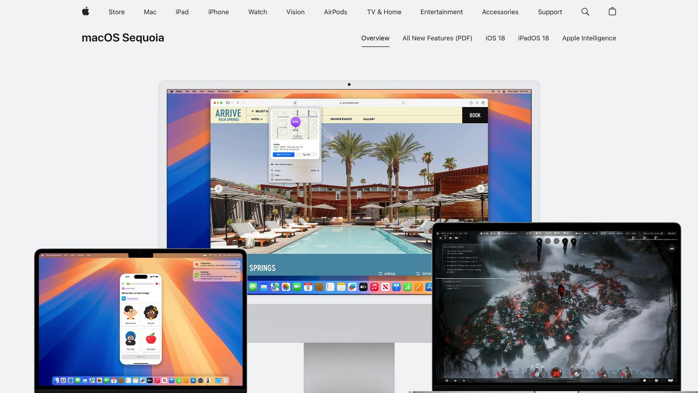Select 'the apple' image in Duolingo

151,340
